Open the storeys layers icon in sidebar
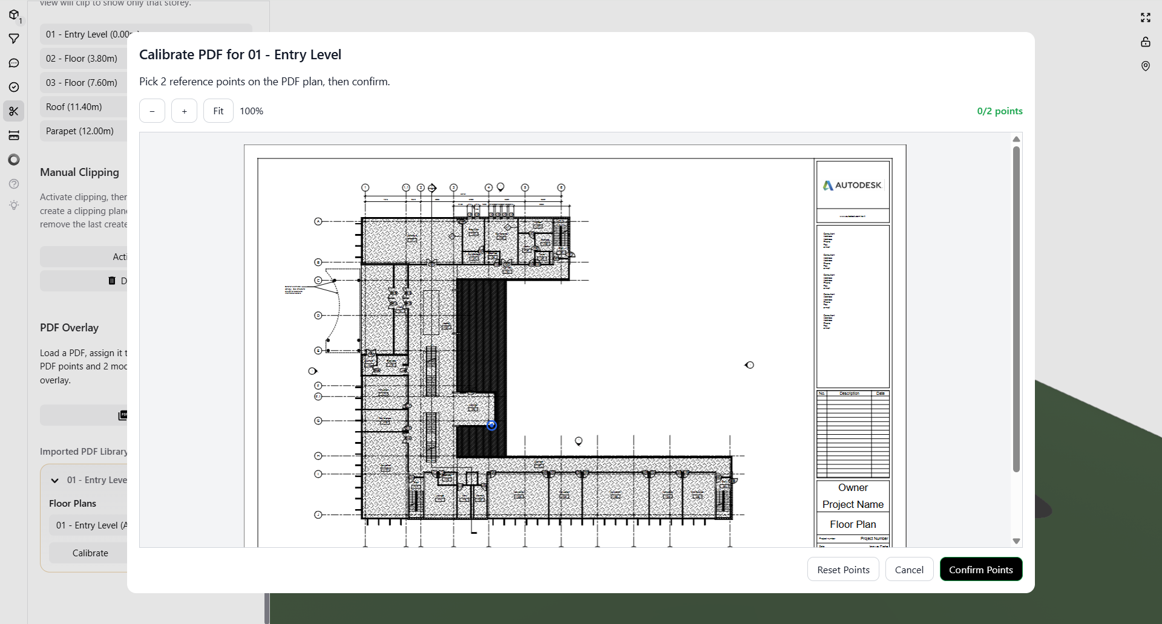The image size is (1162, 624). coord(14,135)
